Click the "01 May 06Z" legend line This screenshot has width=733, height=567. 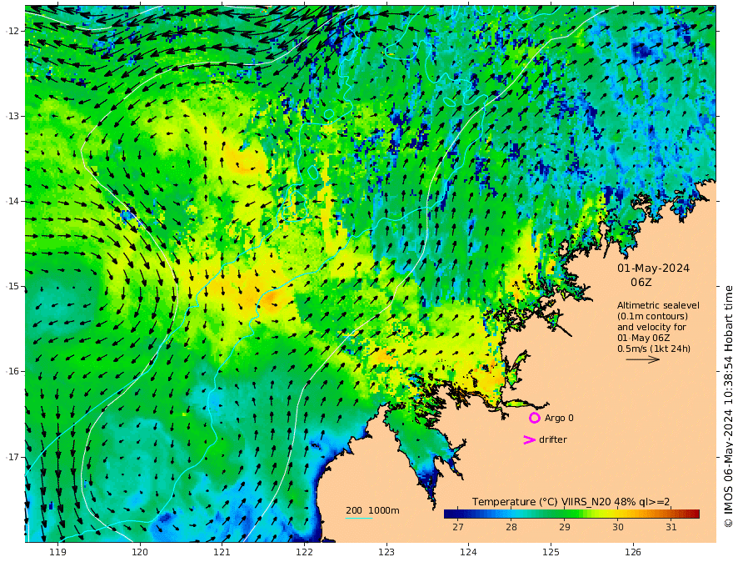click(644, 338)
